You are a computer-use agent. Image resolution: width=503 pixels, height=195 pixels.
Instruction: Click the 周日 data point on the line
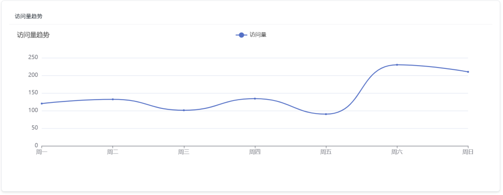(468, 72)
